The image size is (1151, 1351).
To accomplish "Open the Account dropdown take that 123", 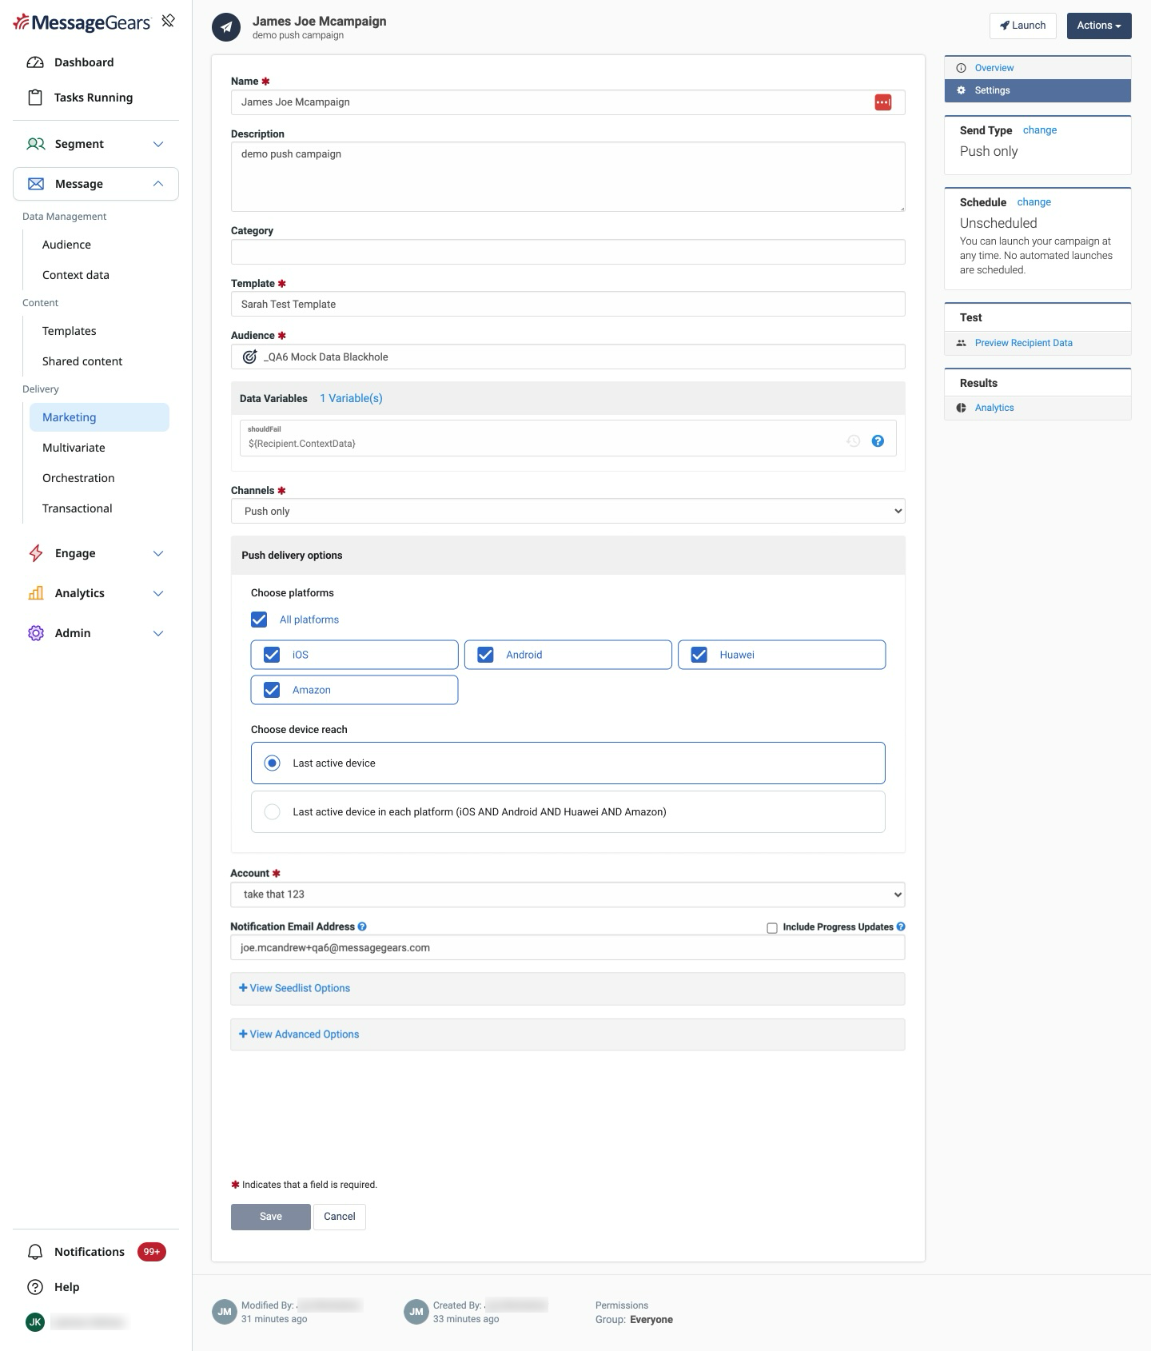I will click(x=568, y=895).
